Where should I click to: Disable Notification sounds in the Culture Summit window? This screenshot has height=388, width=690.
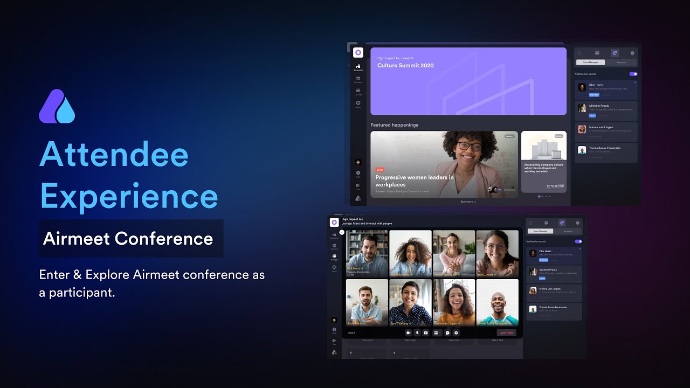coord(633,74)
